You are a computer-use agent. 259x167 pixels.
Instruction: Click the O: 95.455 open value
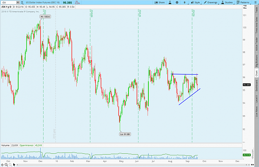coord(30,7)
